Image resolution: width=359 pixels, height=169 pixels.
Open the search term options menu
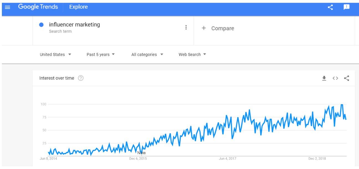click(186, 27)
